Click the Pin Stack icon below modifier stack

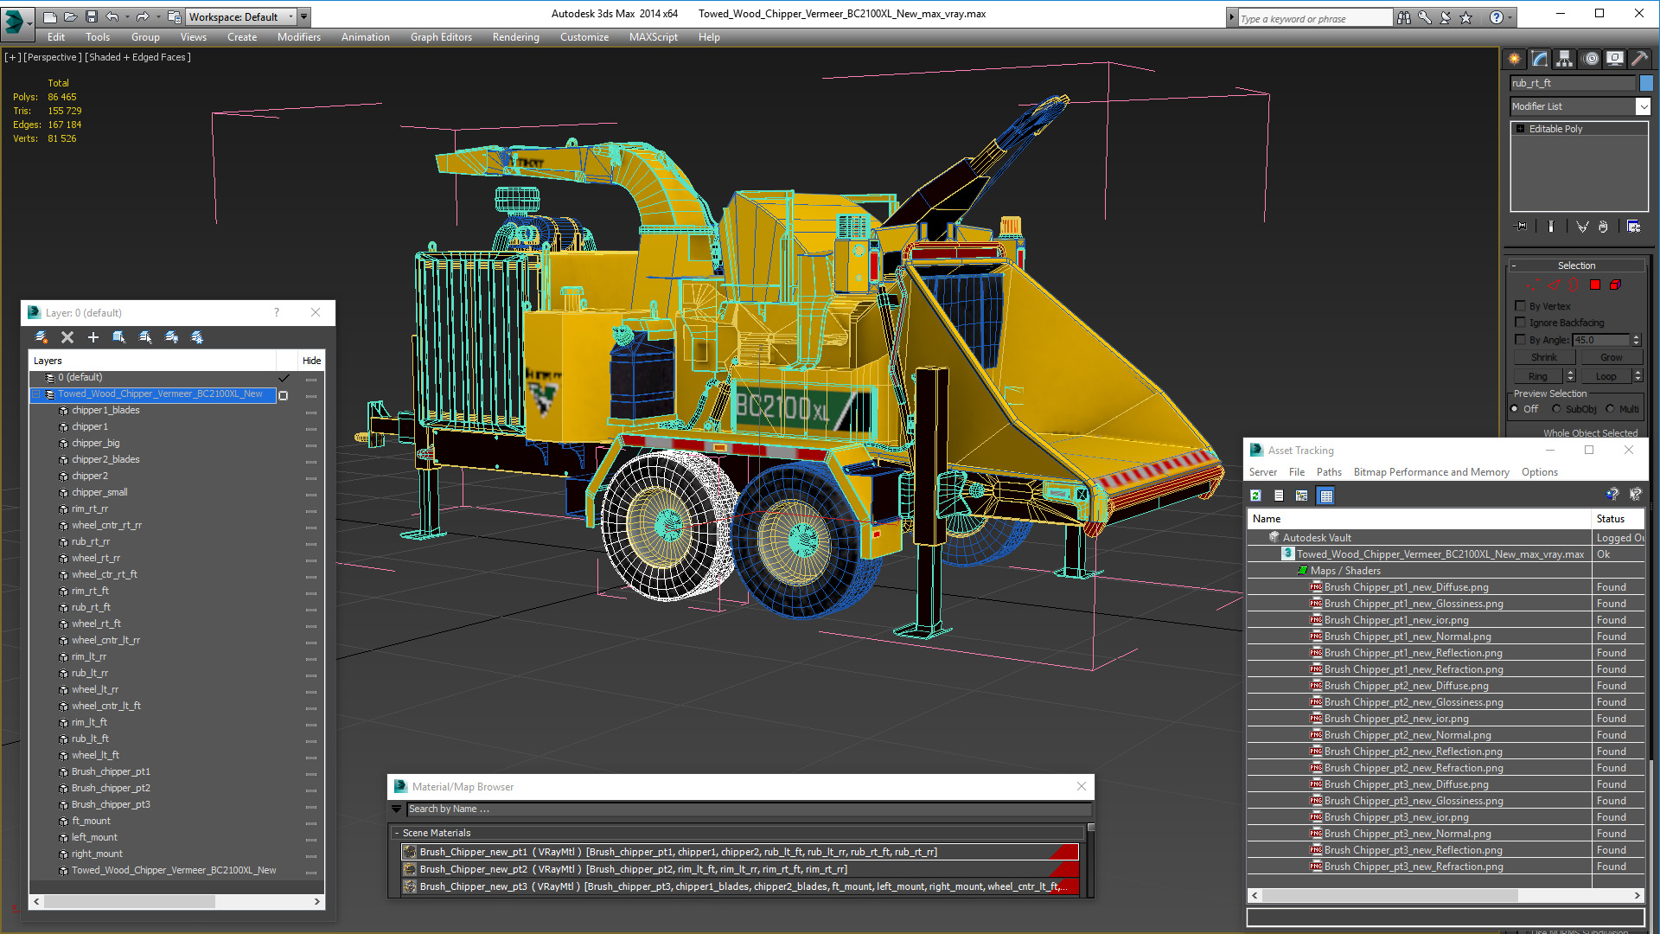(x=1522, y=227)
